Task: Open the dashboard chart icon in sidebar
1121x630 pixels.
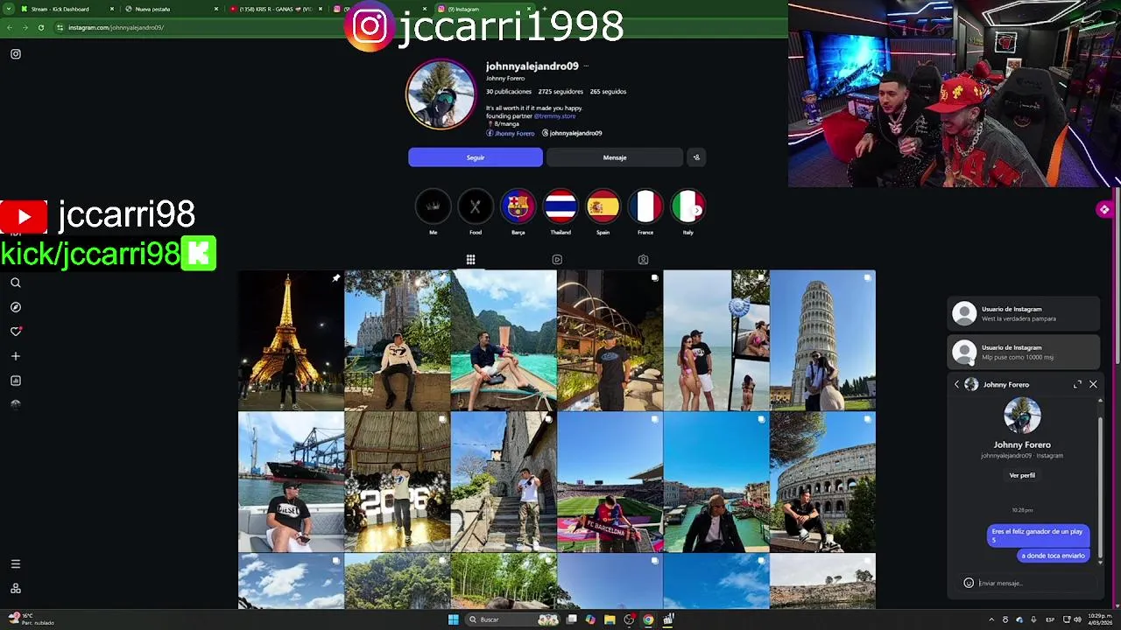Action: click(15, 381)
